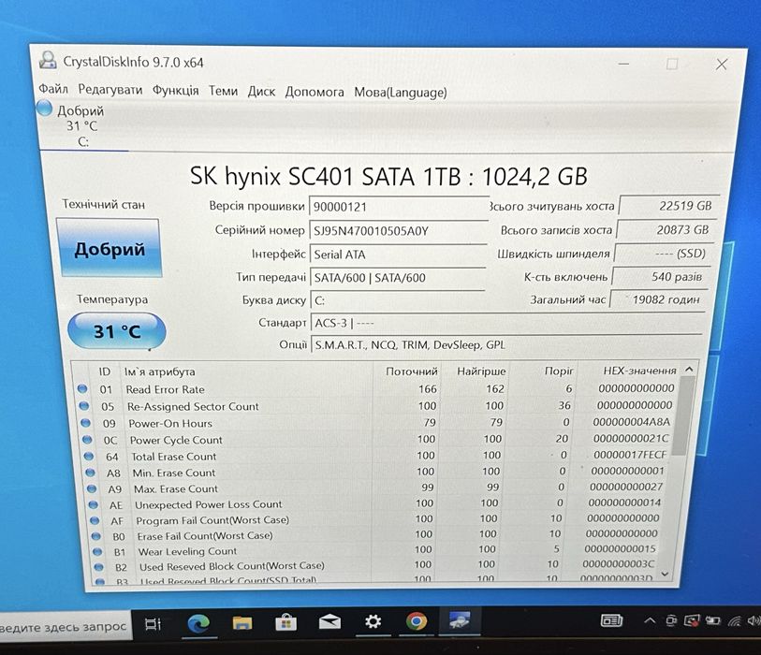Select the C: disk status orb
761x655 pixels.
[44, 109]
